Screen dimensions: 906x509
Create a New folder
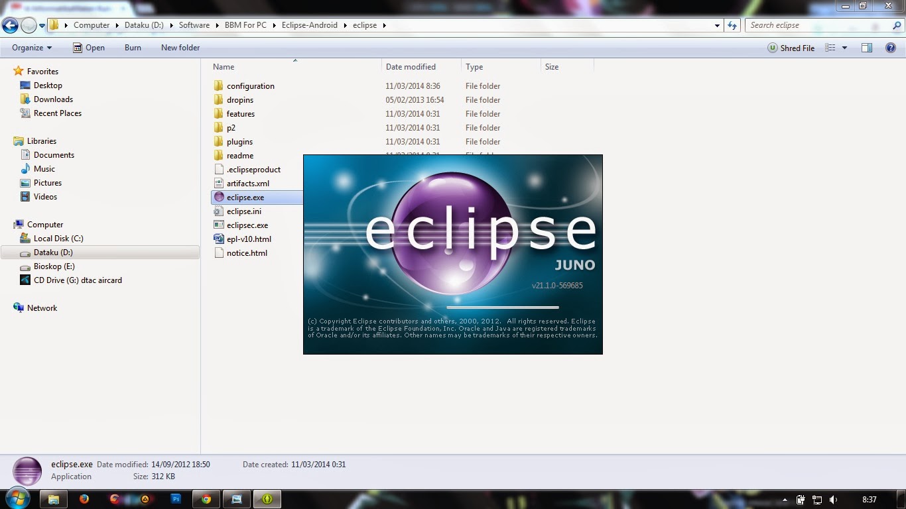(x=180, y=47)
